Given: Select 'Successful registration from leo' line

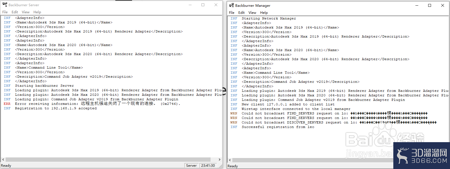Looking at the screenshot, I should pyautogui.click(x=272, y=127).
